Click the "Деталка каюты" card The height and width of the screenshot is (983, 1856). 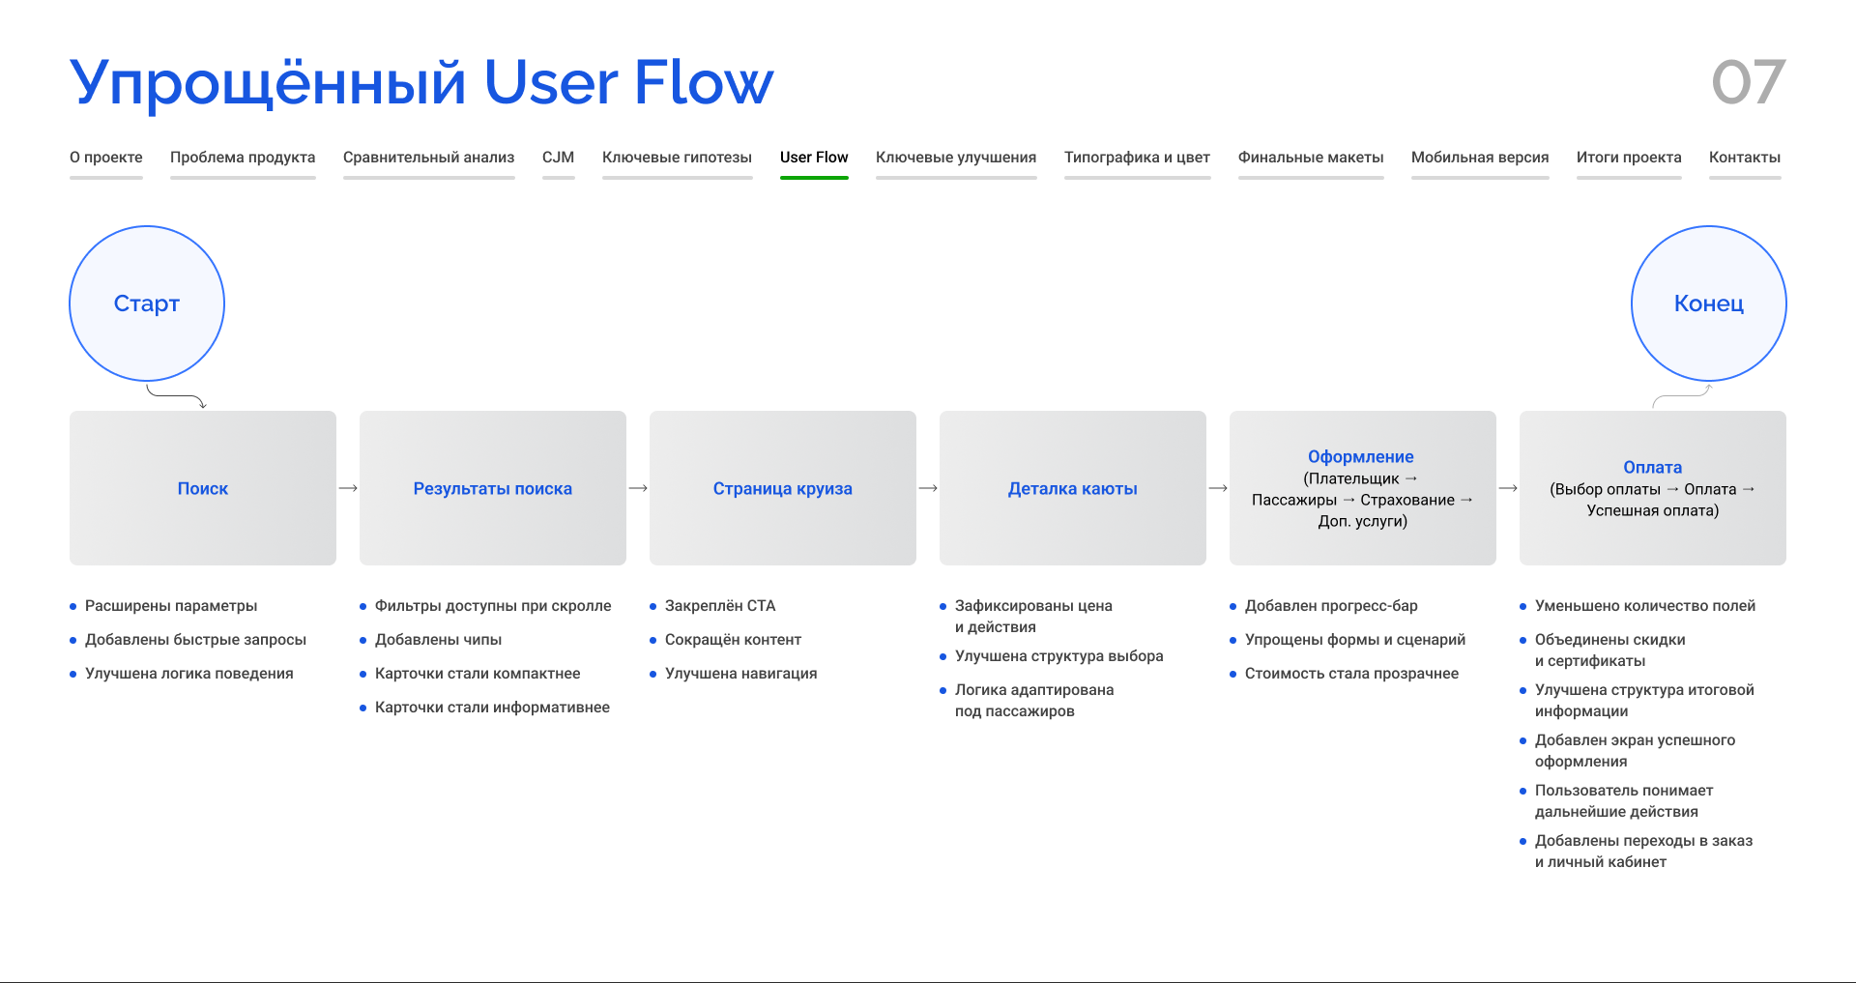tap(1073, 488)
